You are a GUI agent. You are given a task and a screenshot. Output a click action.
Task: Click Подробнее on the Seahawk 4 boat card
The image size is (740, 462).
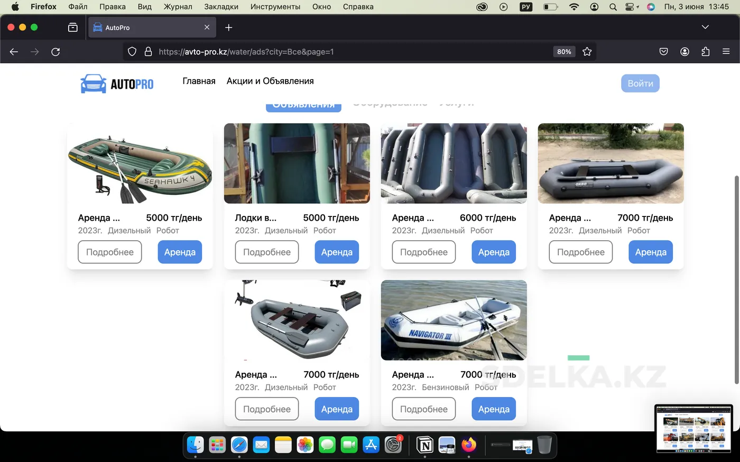point(110,252)
